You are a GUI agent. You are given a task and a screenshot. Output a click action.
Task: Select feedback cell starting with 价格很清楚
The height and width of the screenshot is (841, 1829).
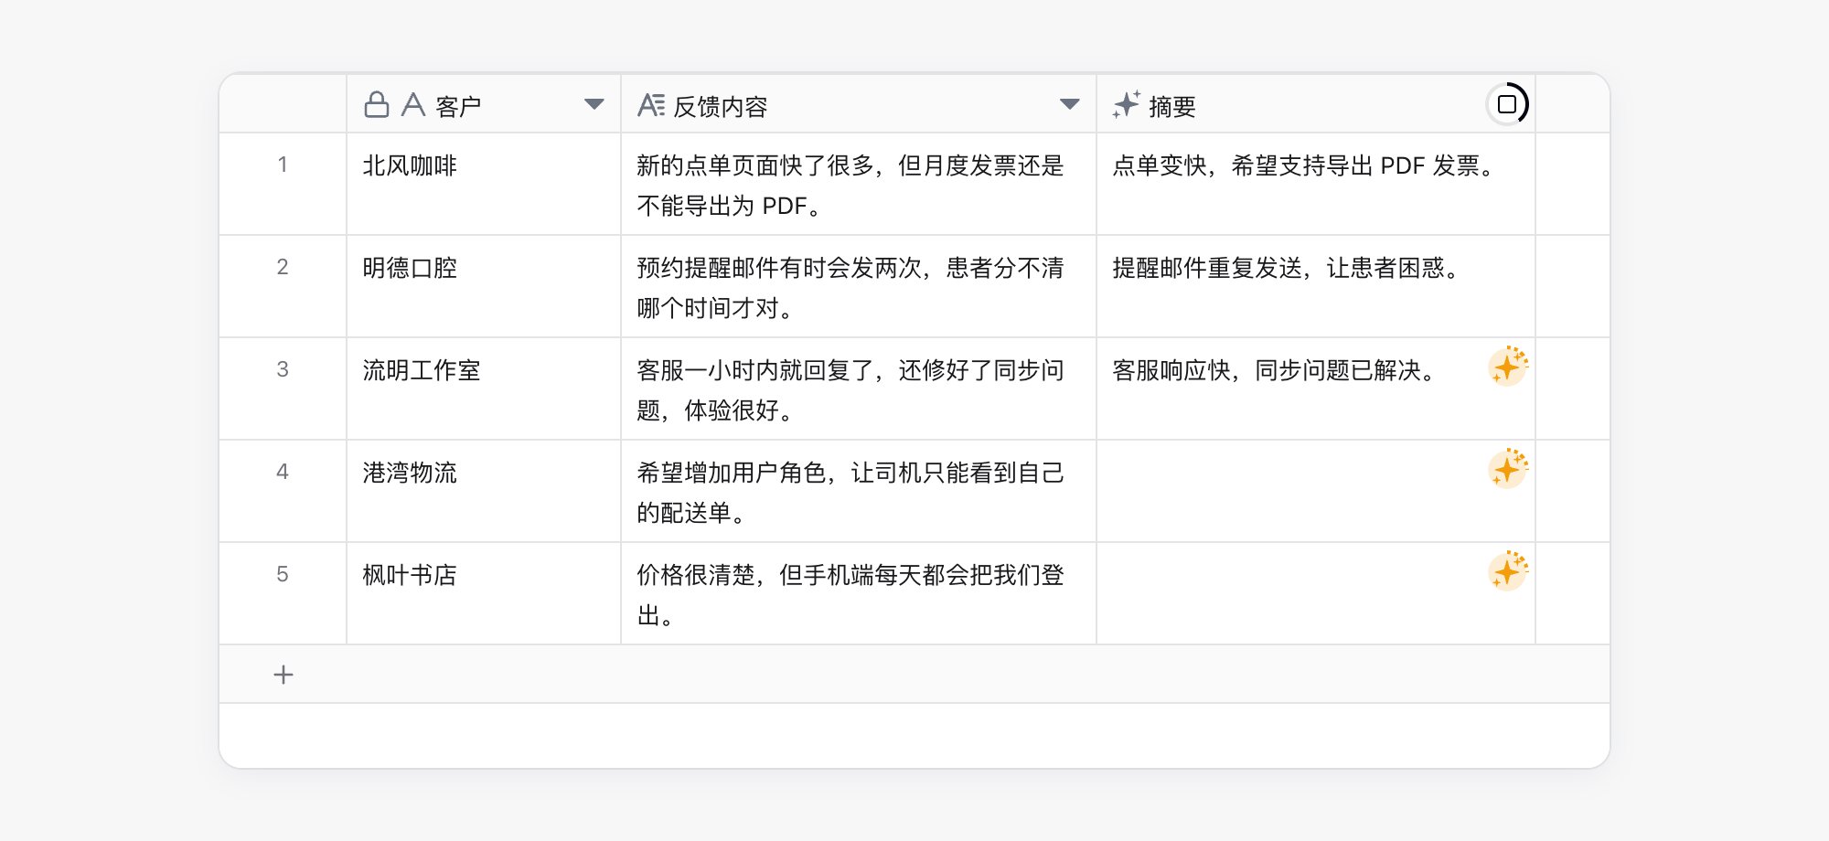click(x=859, y=593)
